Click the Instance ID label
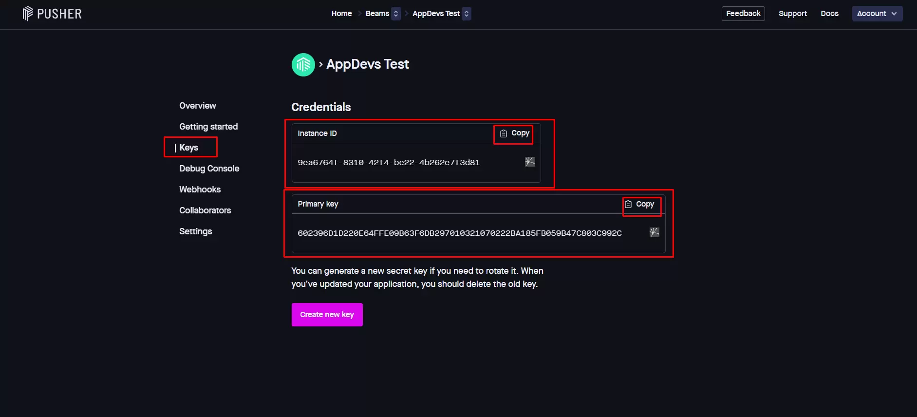 (317, 133)
